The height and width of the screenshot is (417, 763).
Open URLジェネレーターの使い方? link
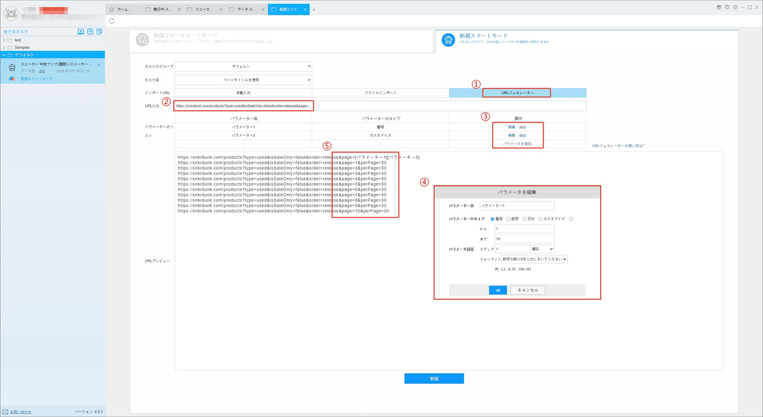click(x=618, y=146)
